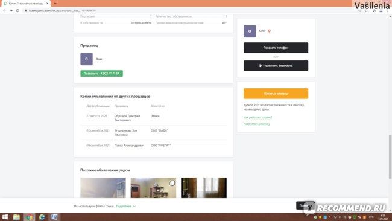The image size is (392, 221).
Task: Open Как работает сервис link
Action: coord(258,117)
